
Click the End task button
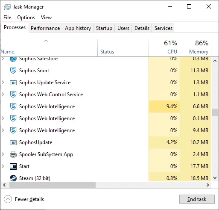(x=197, y=199)
